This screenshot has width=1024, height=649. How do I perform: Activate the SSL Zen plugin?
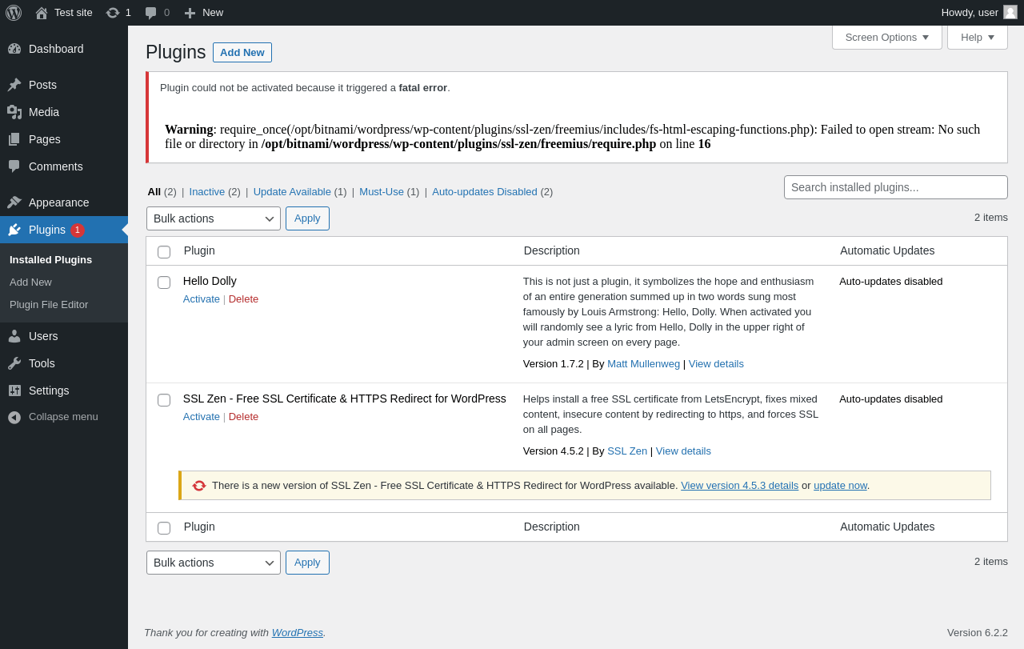click(x=202, y=417)
